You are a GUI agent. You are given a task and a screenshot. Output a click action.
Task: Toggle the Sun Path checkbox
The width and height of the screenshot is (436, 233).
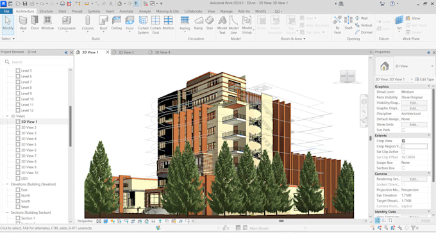[403, 130]
